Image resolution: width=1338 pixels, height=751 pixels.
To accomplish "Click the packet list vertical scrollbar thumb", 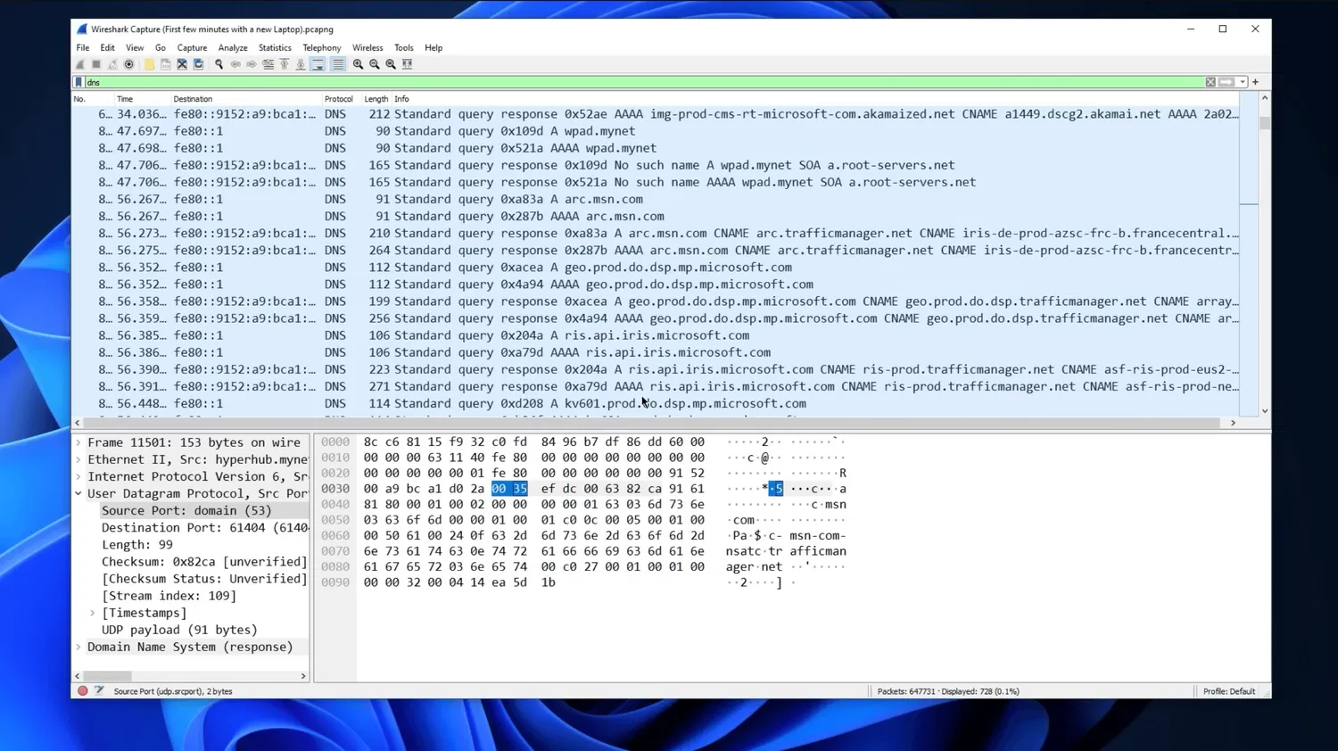I will [1265, 123].
